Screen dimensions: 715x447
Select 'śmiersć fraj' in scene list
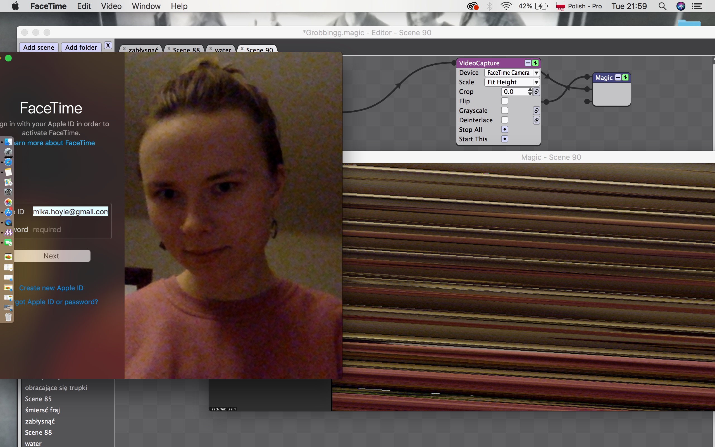click(x=42, y=410)
